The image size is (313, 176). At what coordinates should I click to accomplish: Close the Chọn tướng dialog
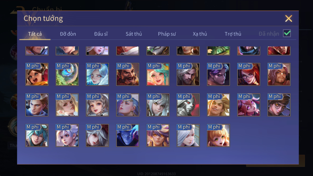click(288, 18)
